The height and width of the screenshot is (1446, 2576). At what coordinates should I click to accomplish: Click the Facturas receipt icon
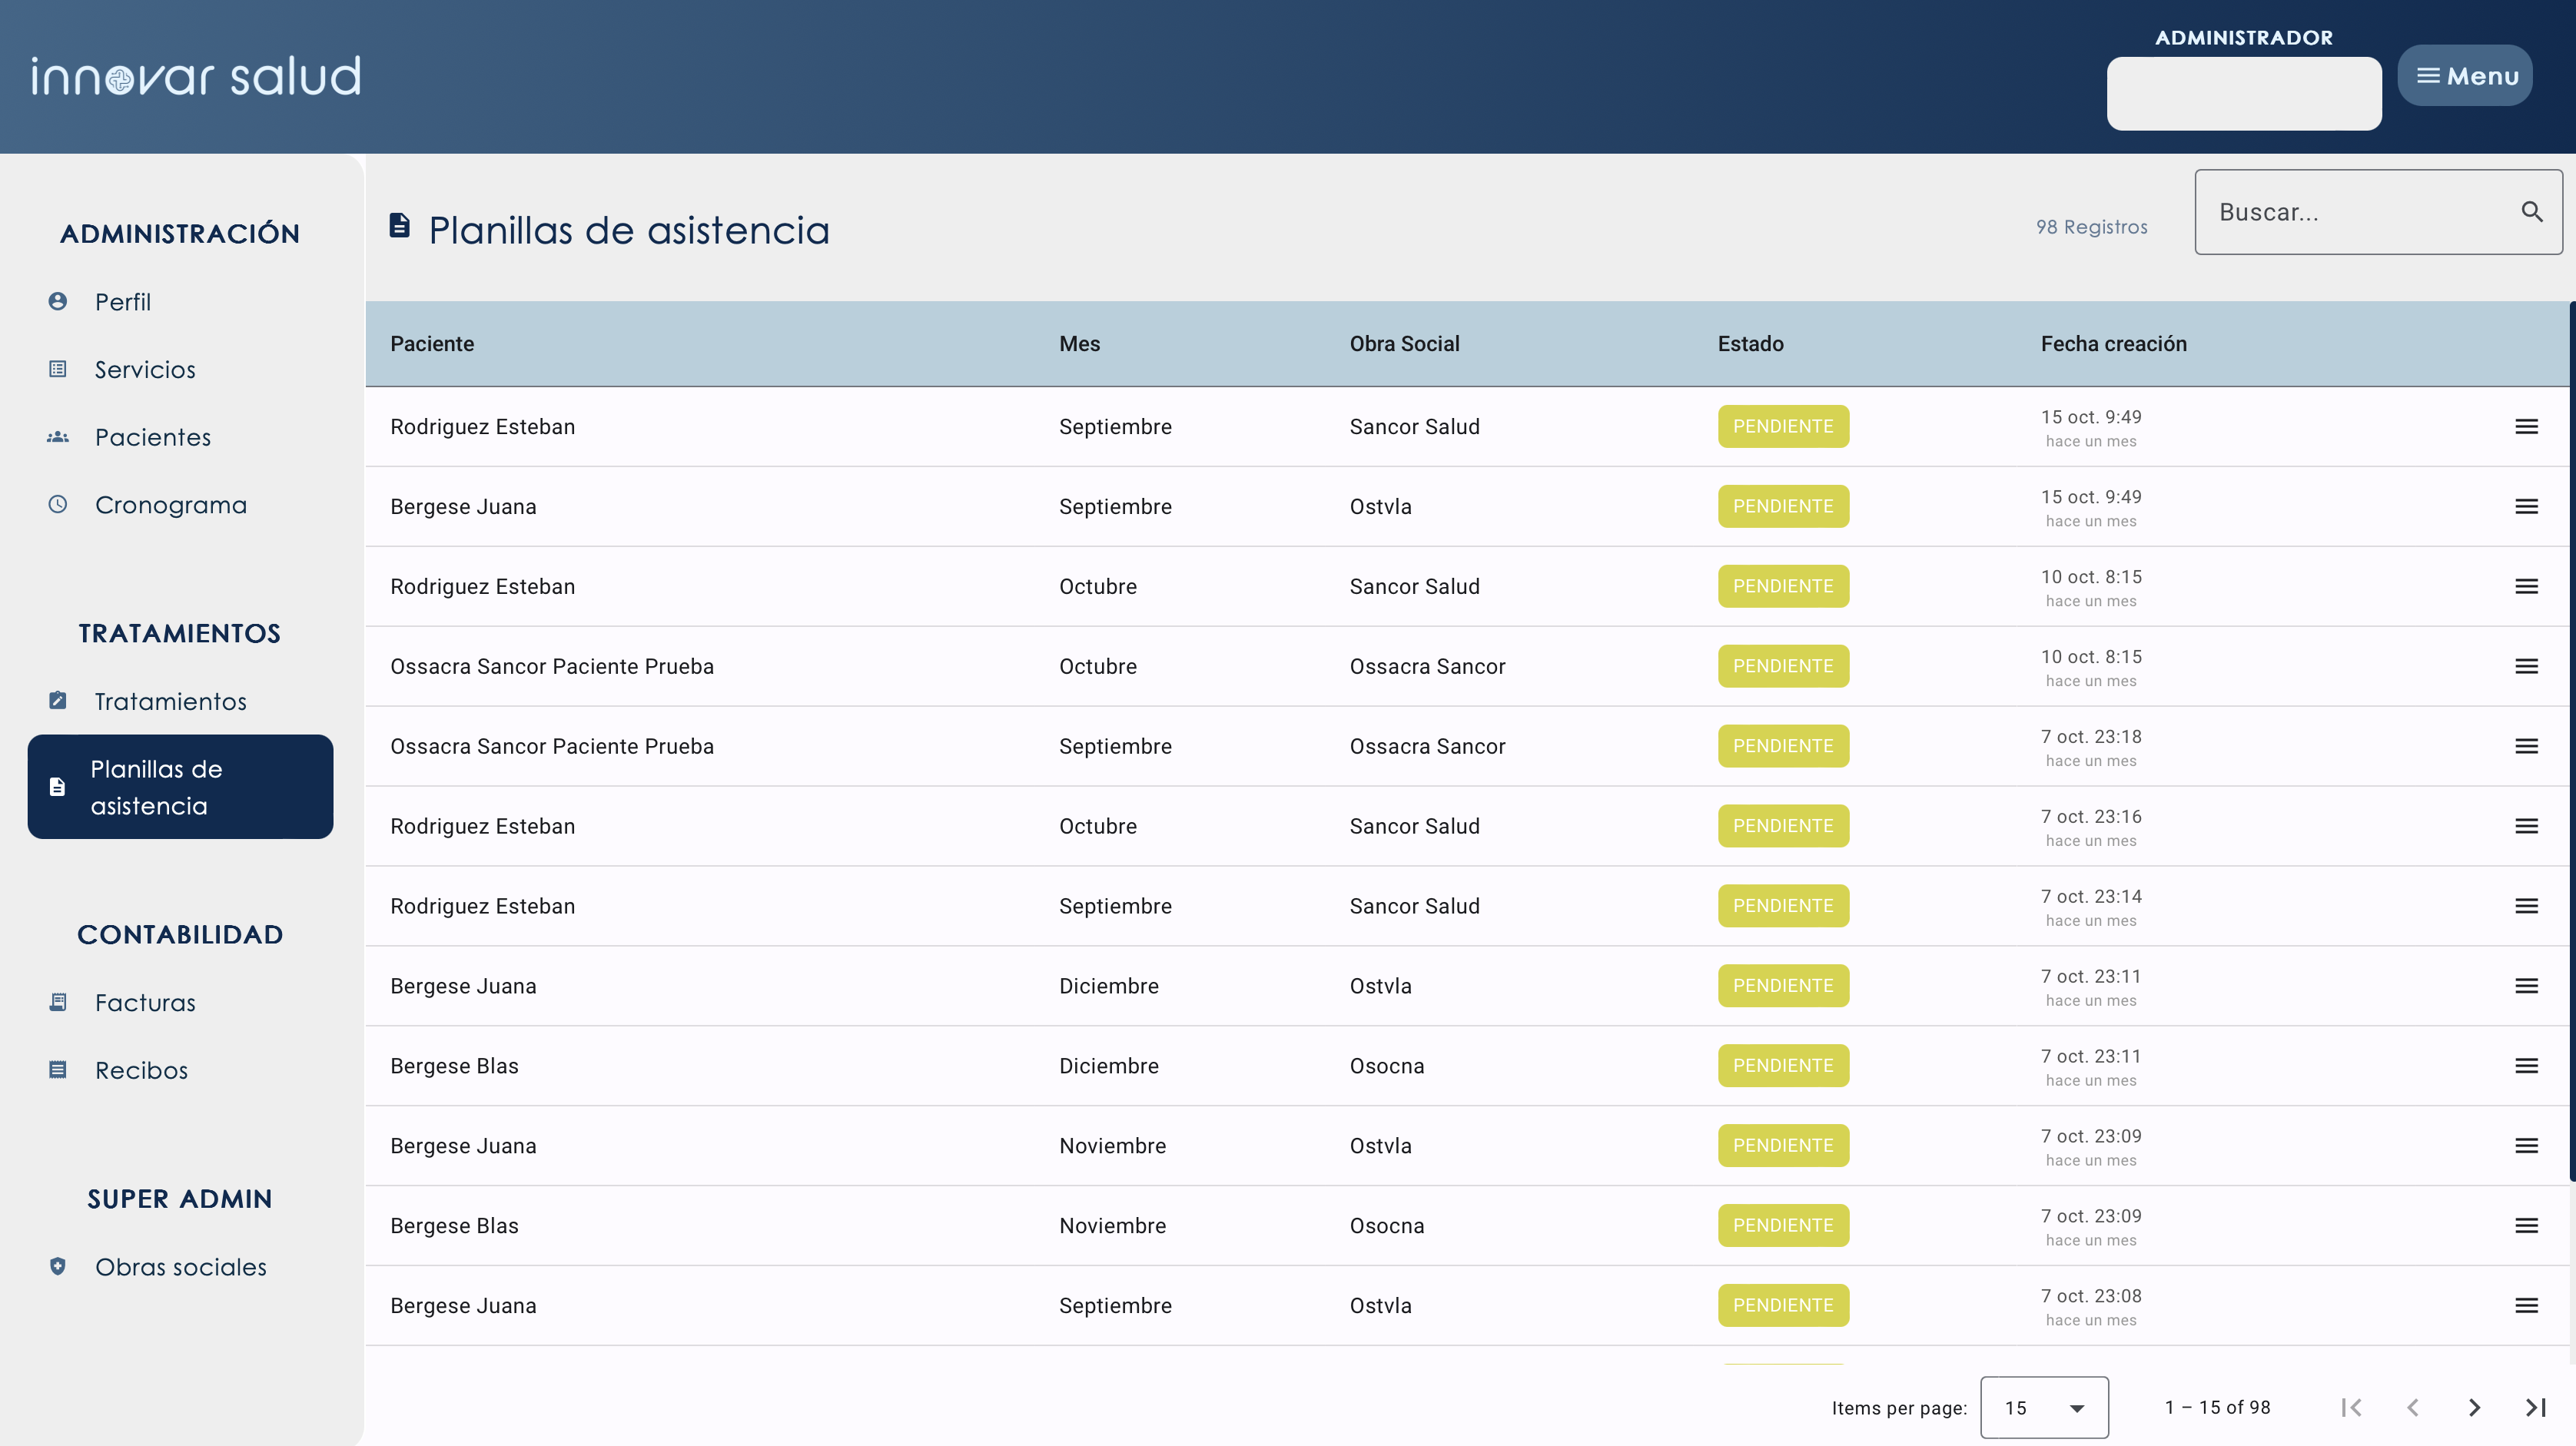tap(58, 1002)
